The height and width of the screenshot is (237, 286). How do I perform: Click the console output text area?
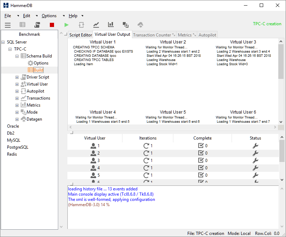[x=173, y=207]
